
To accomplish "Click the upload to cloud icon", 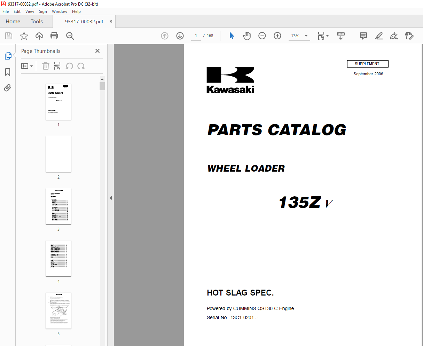I will [x=39, y=36].
